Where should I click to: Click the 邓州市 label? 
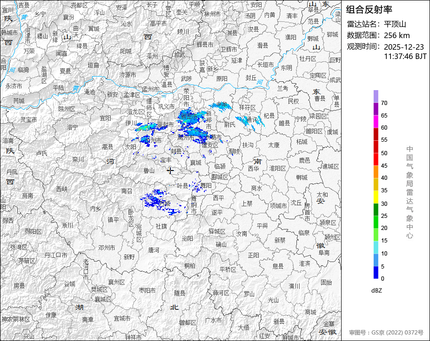click(x=107, y=248)
